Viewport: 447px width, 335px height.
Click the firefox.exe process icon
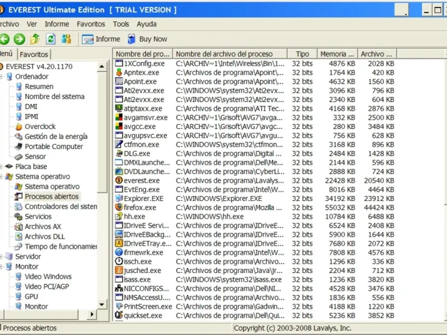coord(119,207)
